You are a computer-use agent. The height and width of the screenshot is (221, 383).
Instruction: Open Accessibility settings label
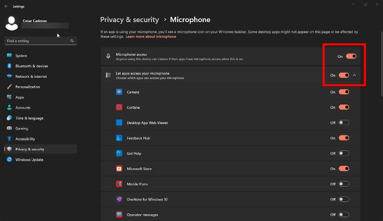tap(25, 139)
